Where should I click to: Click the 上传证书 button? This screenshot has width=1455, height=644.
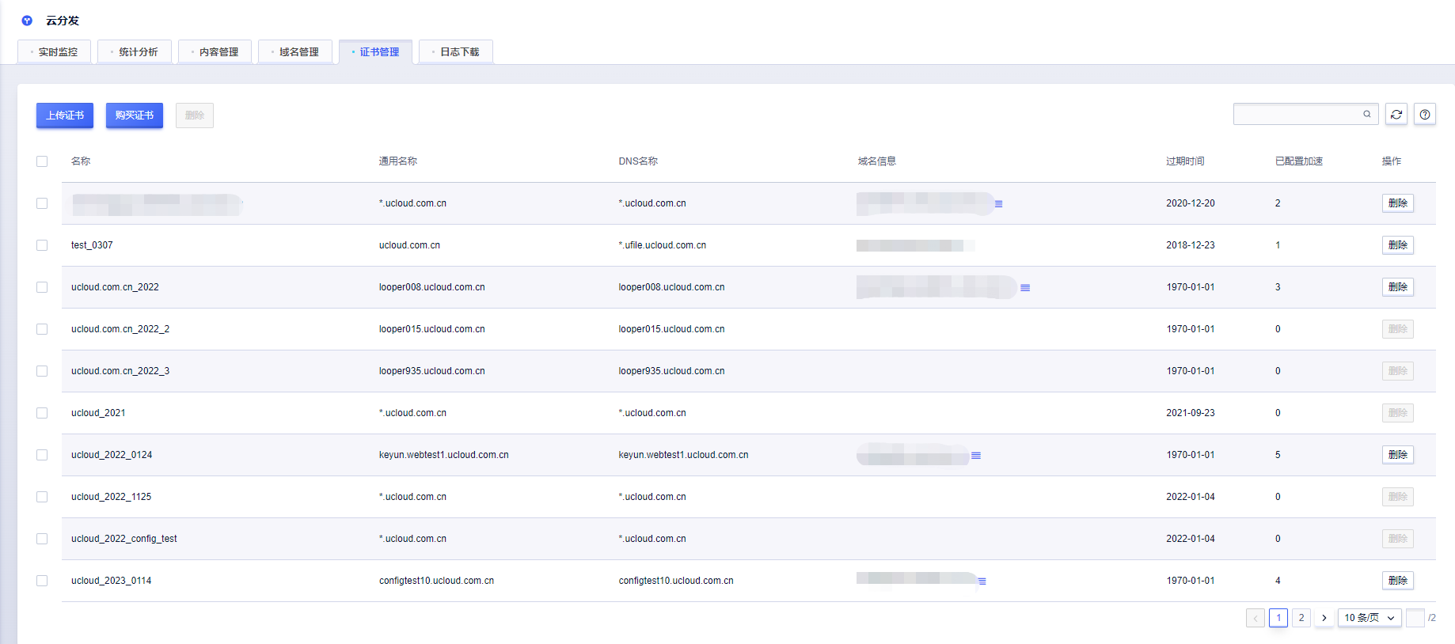click(x=65, y=116)
